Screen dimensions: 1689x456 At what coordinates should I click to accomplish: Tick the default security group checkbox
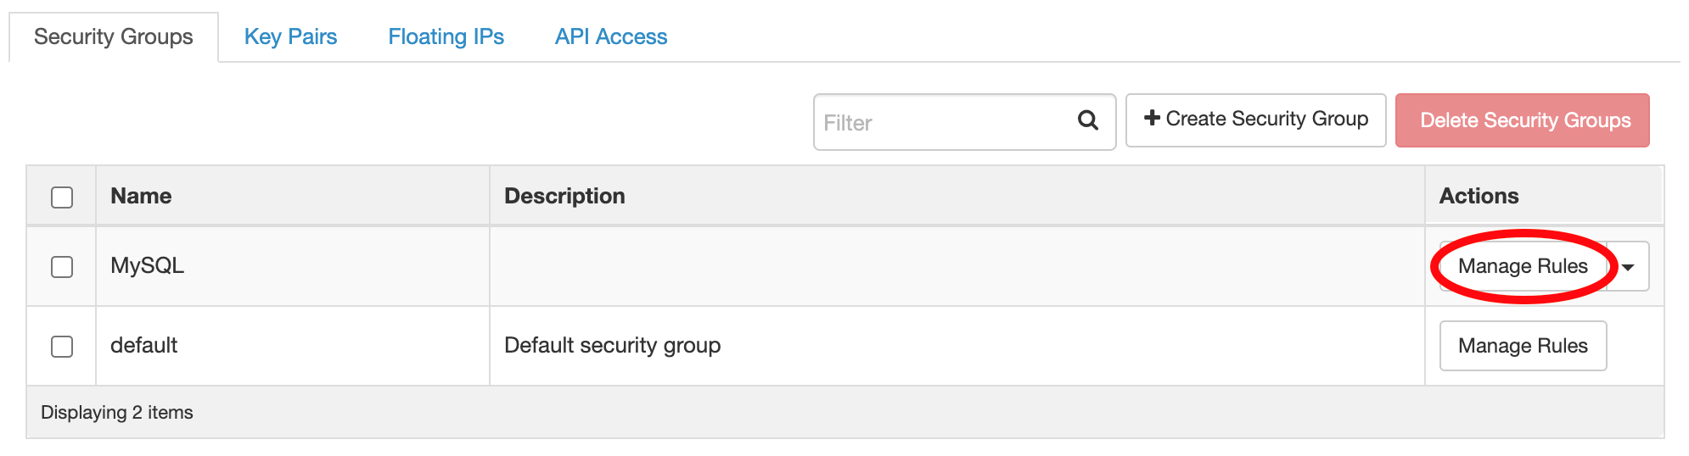click(x=62, y=347)
